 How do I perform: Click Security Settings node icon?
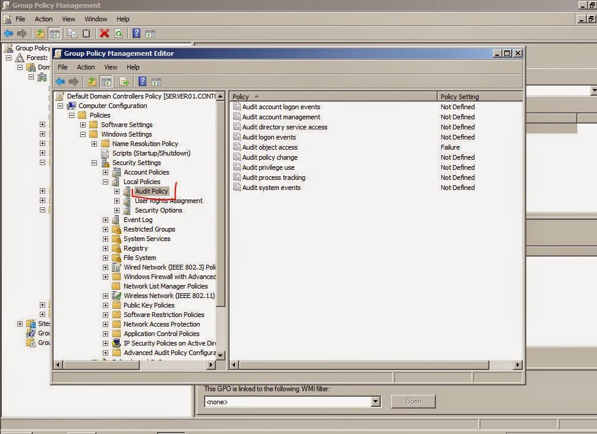coord(105,163)
